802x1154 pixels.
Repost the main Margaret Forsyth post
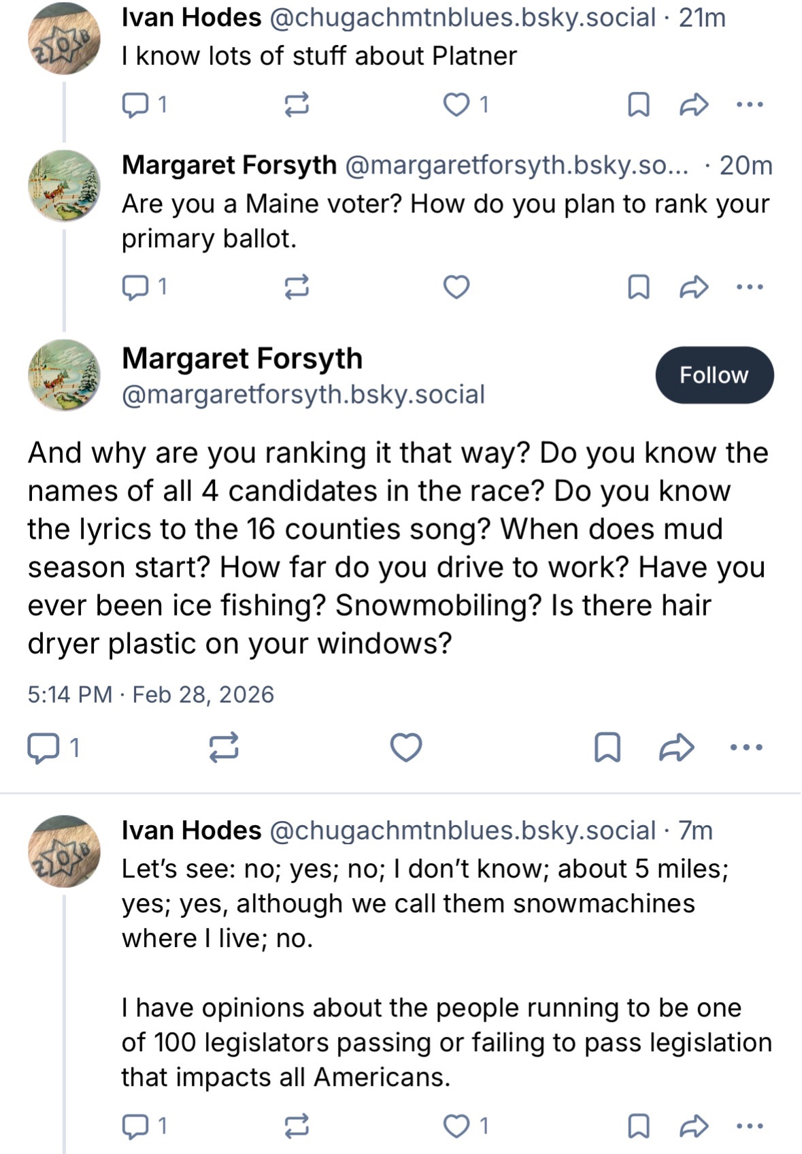coord(224,748)
